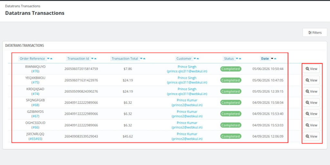View transaction for order JSECNRLQQ
The image size is (330, 165).
pyautogui.click(x=311, y=136)
